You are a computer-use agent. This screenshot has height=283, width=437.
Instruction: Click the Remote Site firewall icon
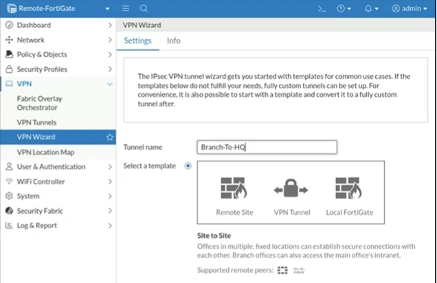tap(234, 188)
